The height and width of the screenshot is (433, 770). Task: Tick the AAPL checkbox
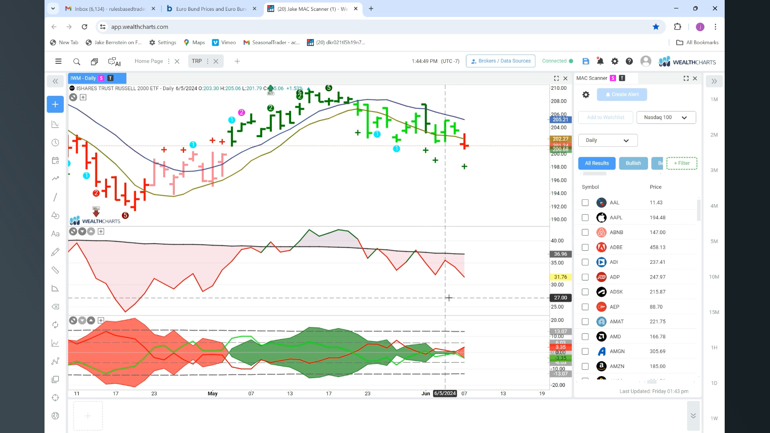(585, 218)
